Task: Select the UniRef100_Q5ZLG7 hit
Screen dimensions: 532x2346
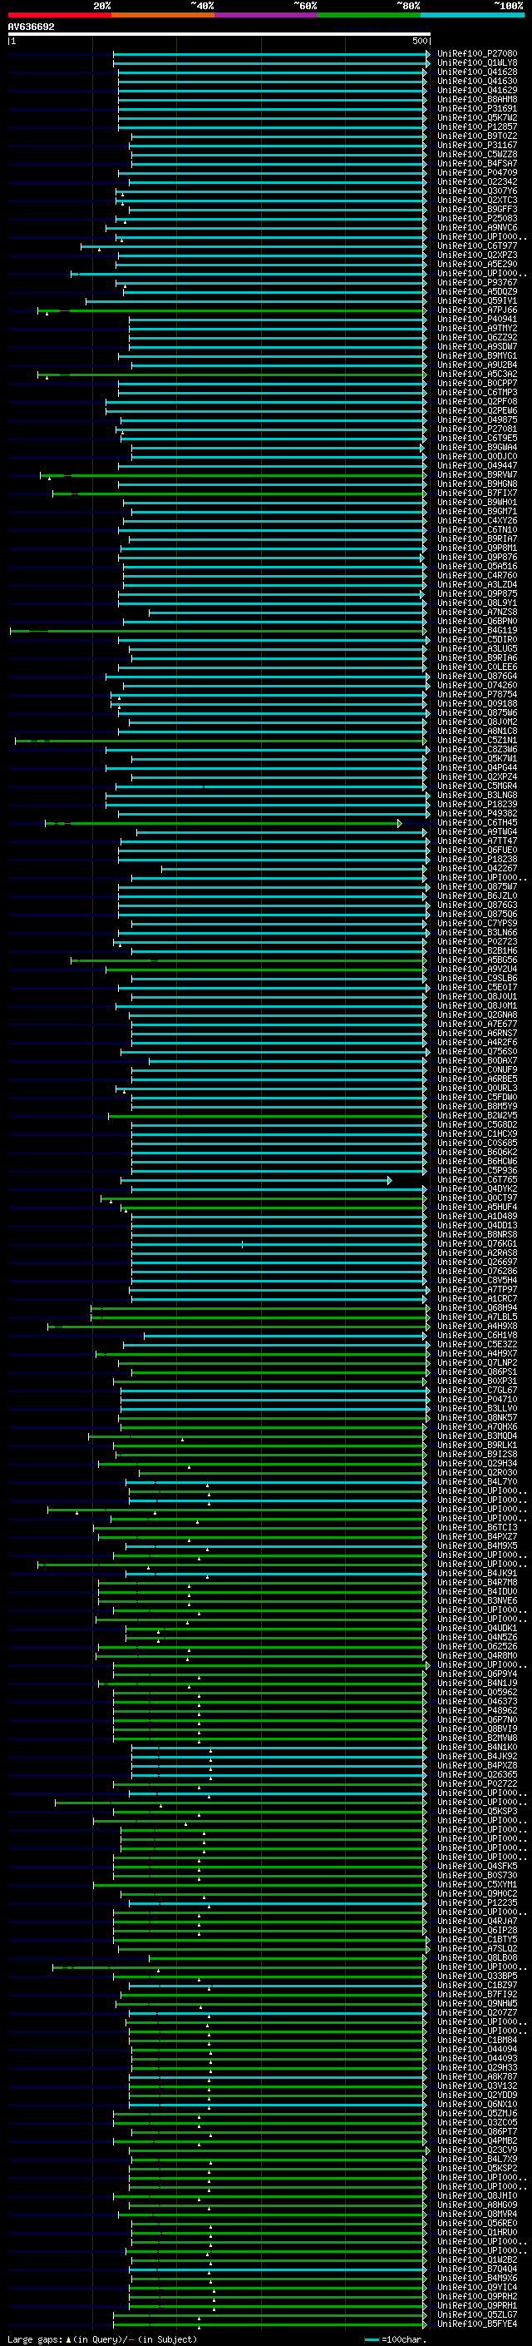Action: point(476,2315)
